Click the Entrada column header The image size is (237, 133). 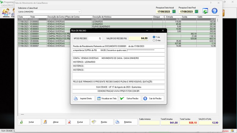coord(173,17)
